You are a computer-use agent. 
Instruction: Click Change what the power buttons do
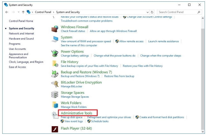(x=115, y=56)
